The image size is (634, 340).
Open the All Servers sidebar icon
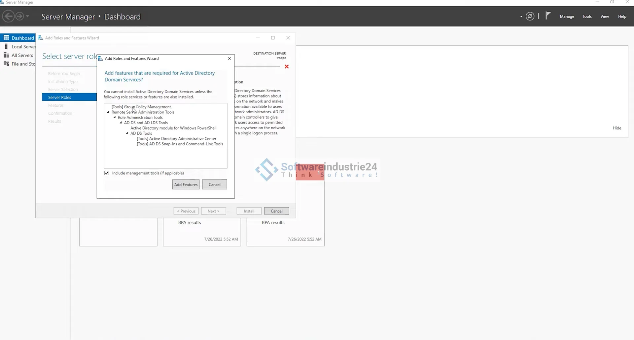[x=6, y=55]
